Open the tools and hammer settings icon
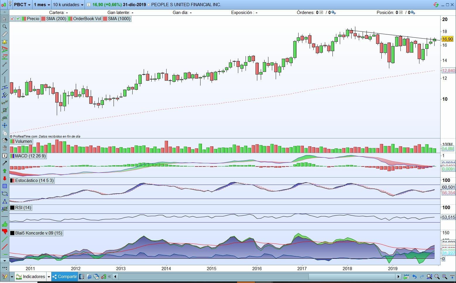 4,140
